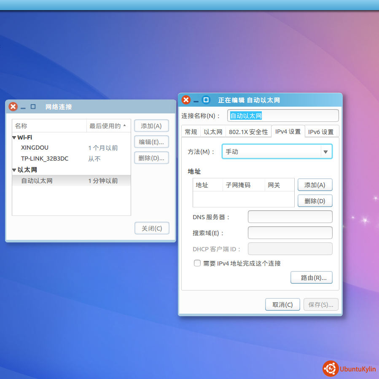Switch to the 常规 tab

(x=191, y=132)
